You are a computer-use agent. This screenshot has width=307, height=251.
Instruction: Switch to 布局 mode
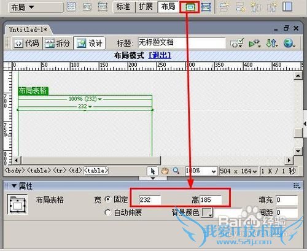tap(168, 7)
